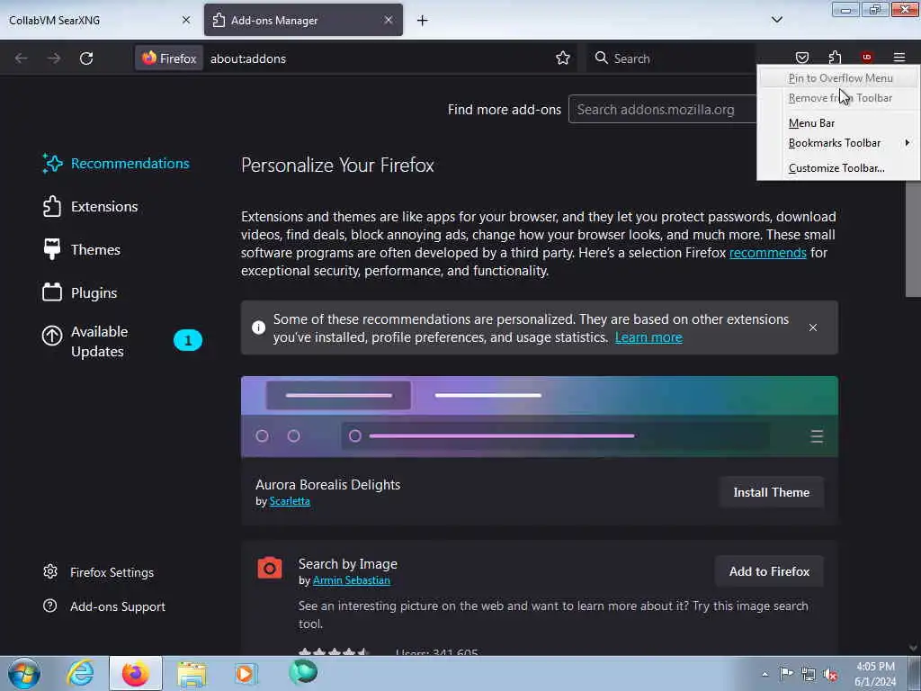
Task: Click the Search addons.mozilla.org field
Action: tap(663, 109)
